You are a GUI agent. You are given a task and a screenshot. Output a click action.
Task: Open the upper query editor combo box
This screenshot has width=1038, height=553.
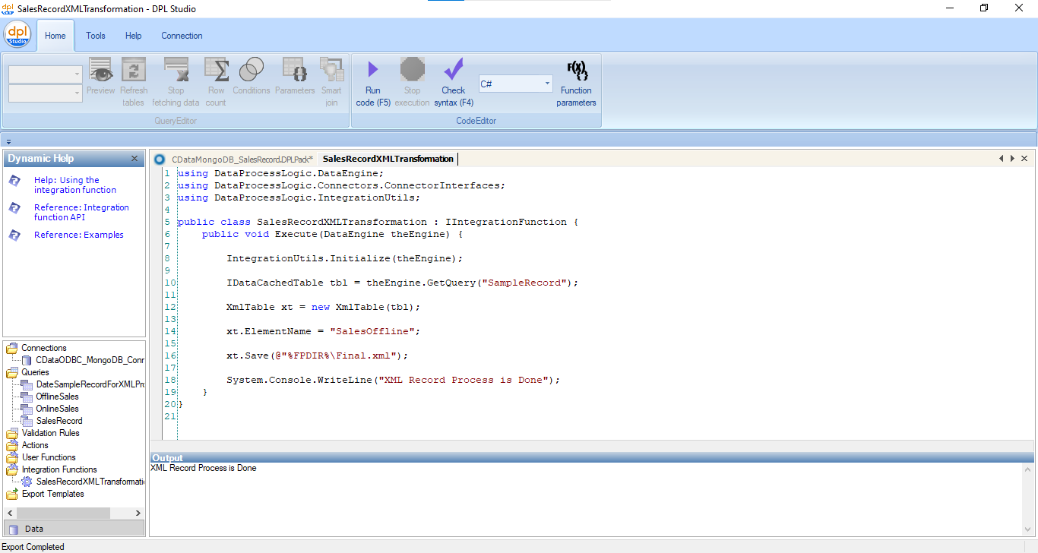45,74
